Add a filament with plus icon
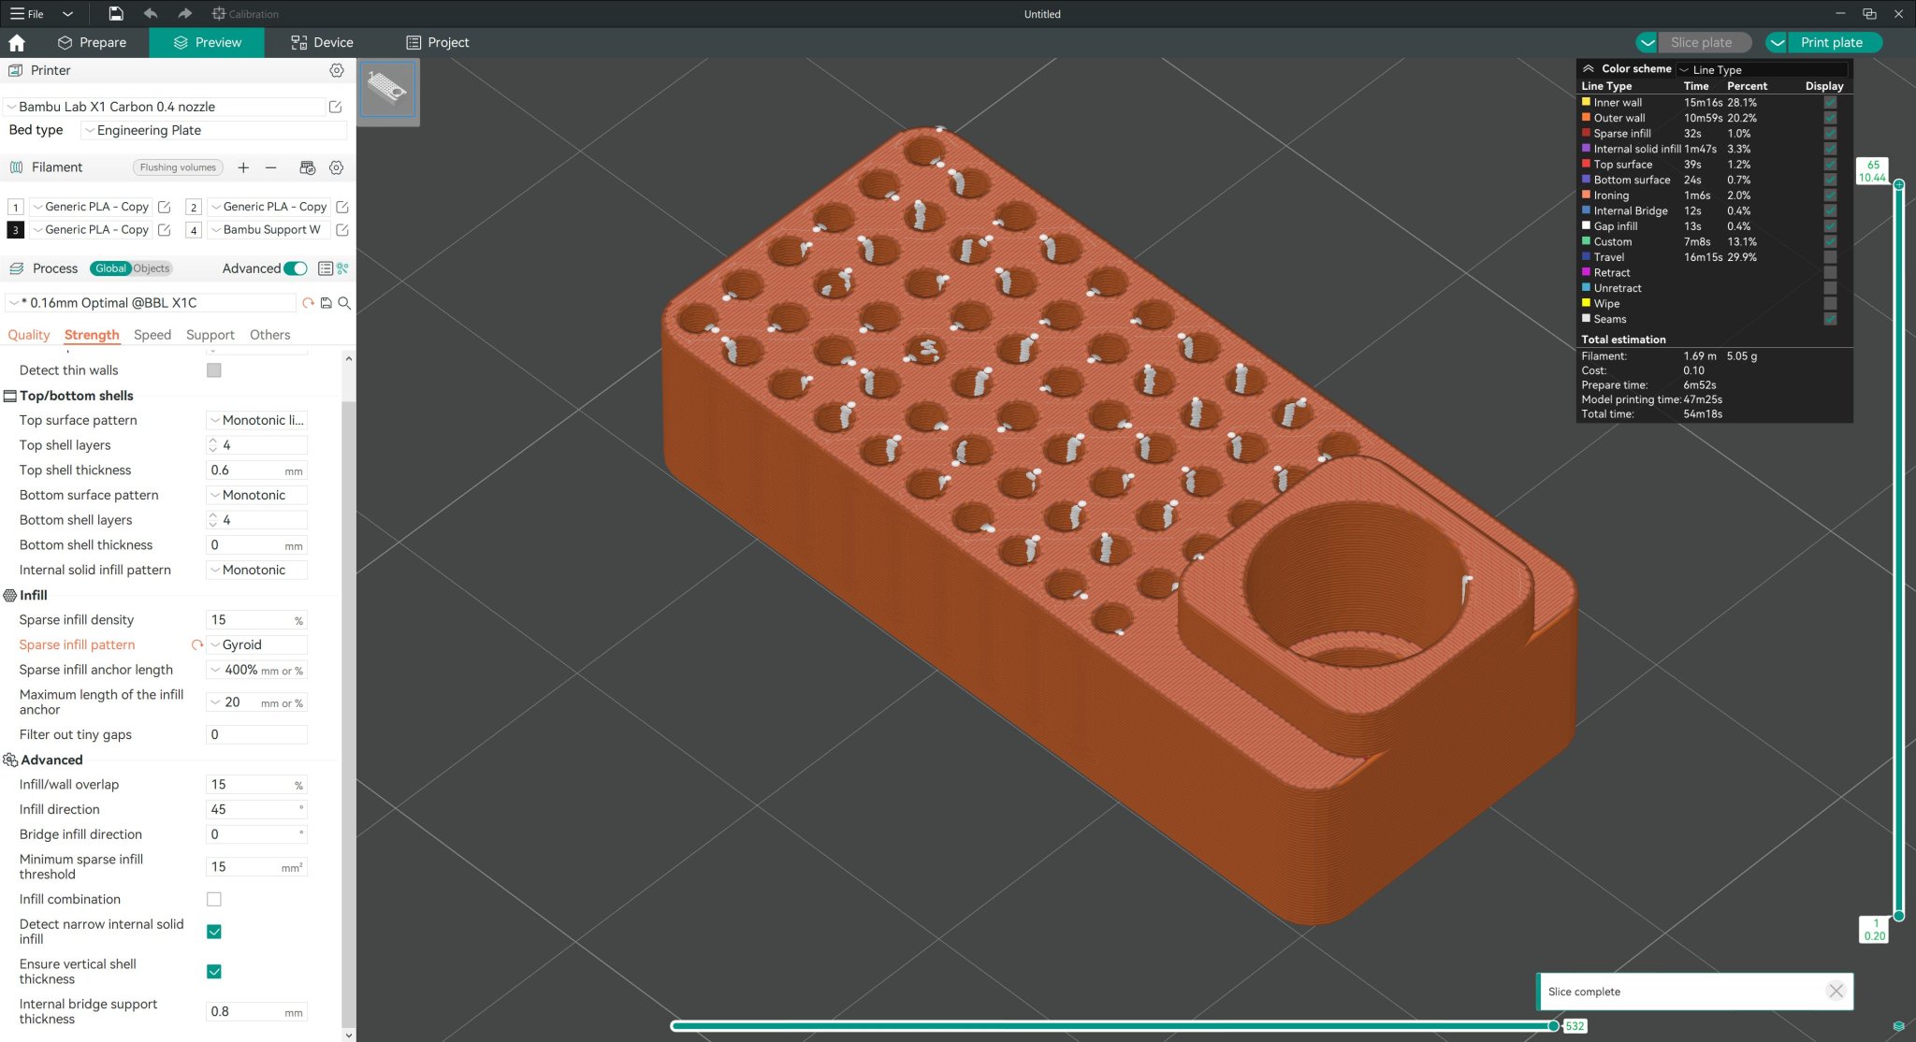Viewport: 1916px width, 1042px height. [x=243, y=167]
